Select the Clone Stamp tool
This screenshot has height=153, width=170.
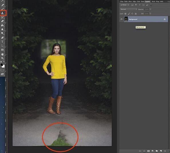pos(2,13)
